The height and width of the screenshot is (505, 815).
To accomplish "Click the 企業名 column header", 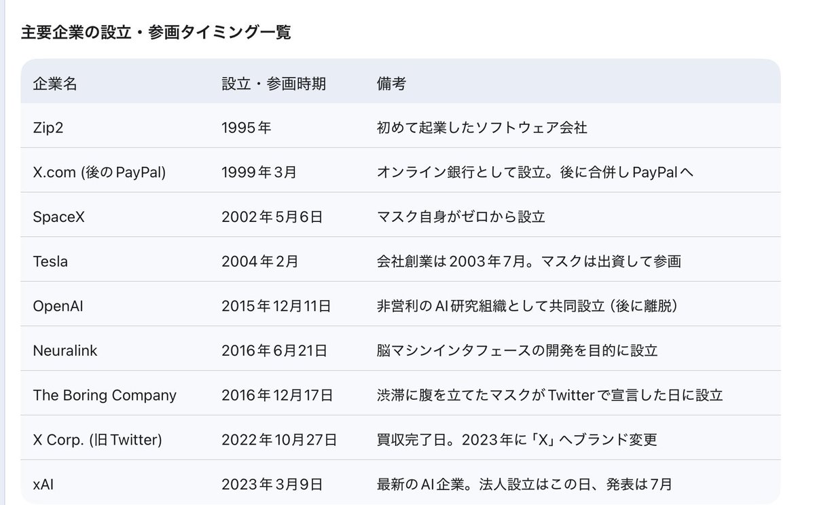I will (x=55, y=83).
